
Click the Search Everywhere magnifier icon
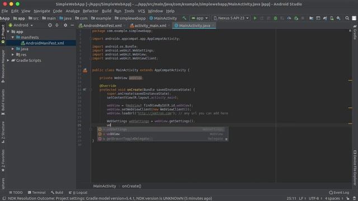(x=347, y=18)
